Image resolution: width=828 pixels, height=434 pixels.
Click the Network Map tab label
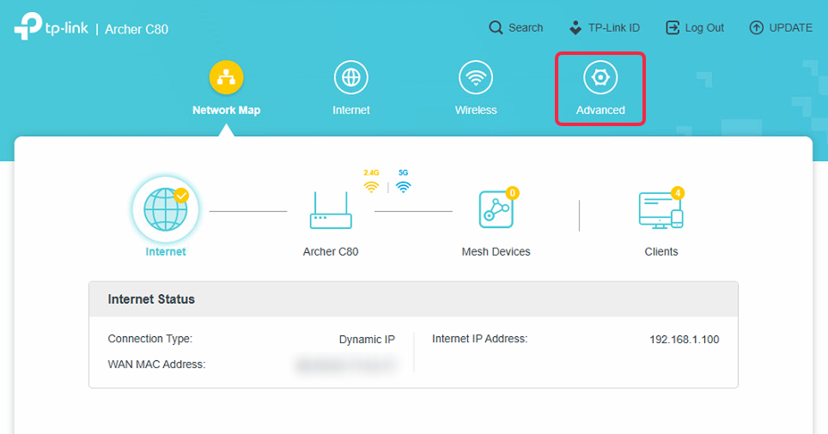click(x=226, y=110)
